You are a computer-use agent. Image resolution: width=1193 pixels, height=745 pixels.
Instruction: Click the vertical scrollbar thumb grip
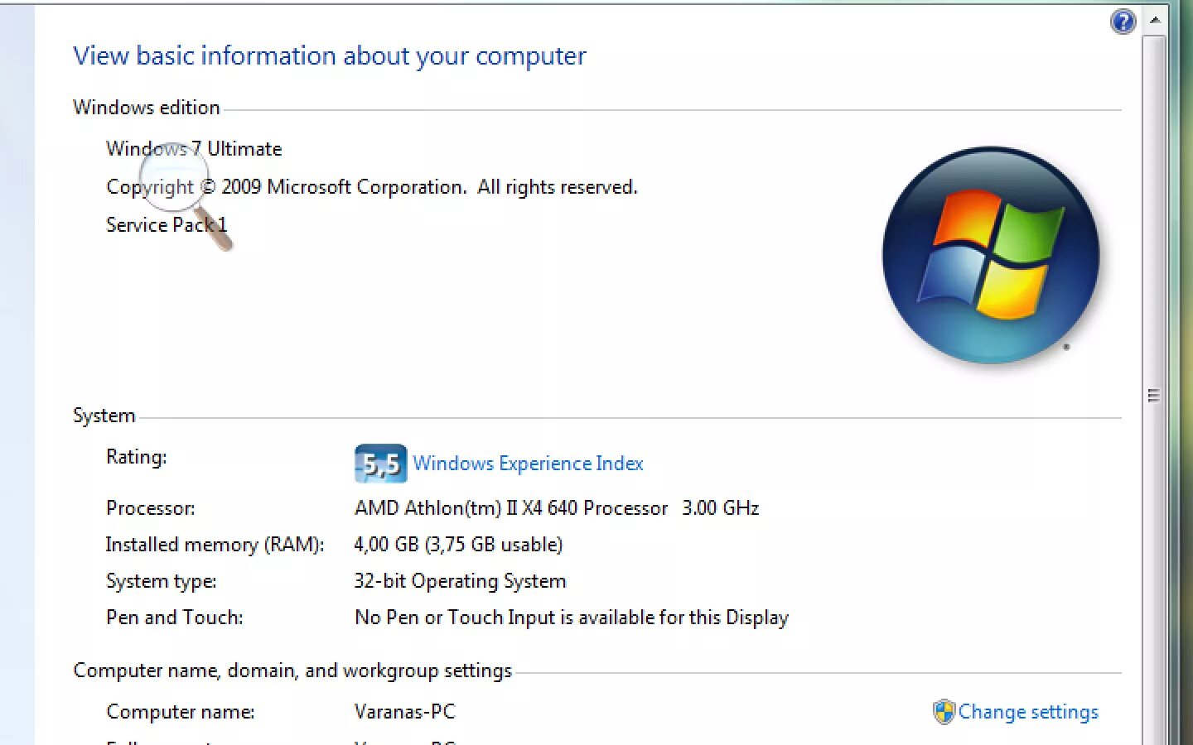[x=1153, y=396]
